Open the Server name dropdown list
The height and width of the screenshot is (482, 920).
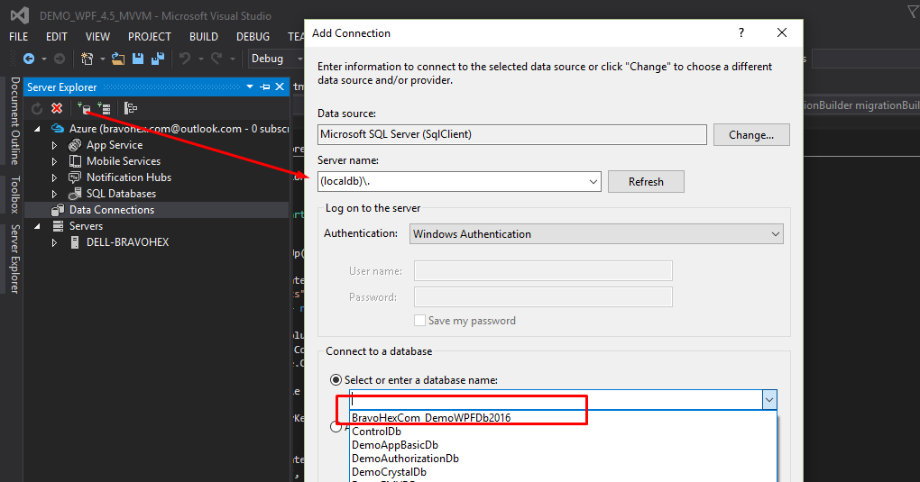[x=593, y=182]
